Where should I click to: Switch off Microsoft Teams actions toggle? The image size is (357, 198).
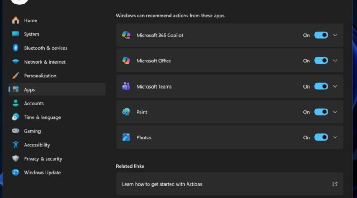pyautogui.click(x=321, y=86)
